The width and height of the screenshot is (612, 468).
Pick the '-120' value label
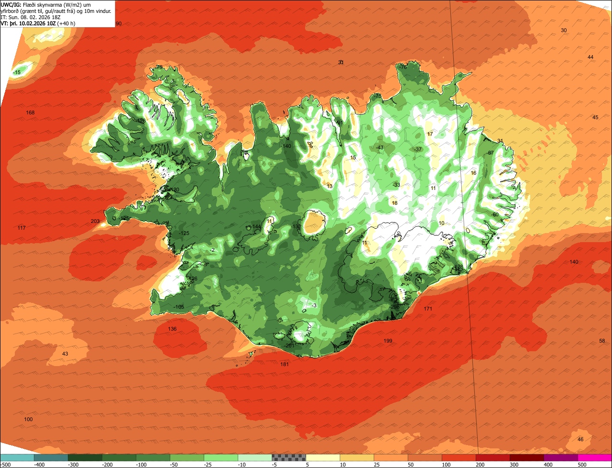(174, 189)
